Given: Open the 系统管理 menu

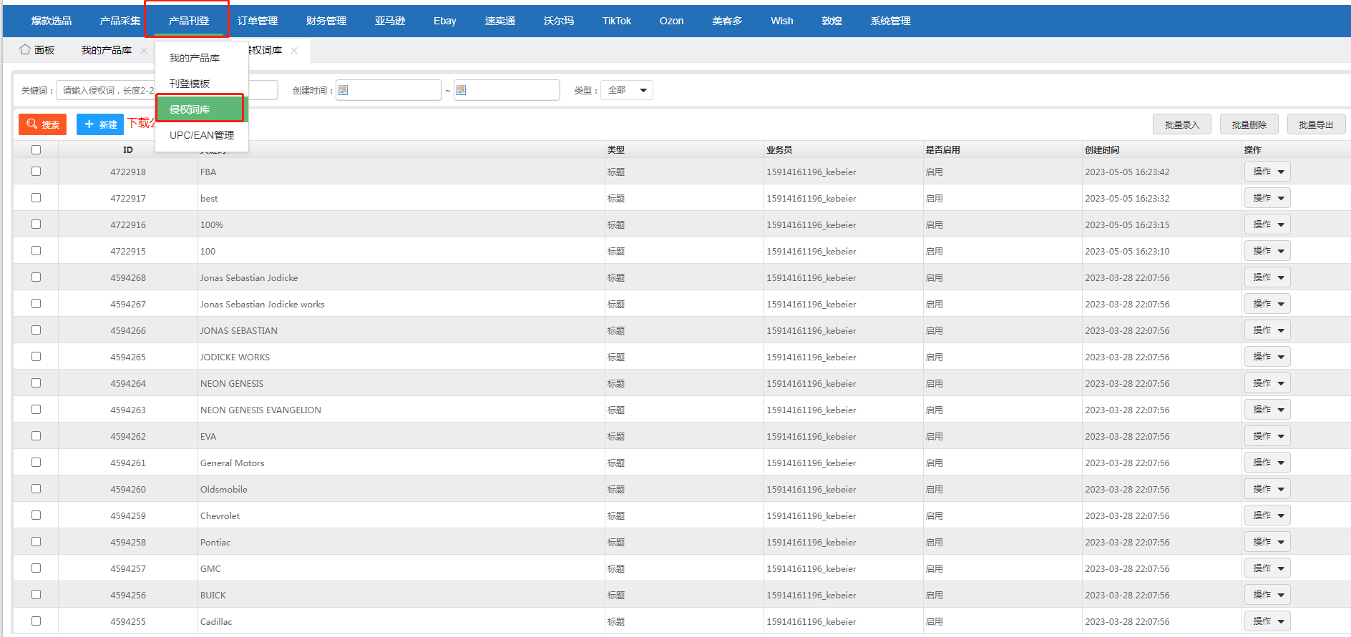Looking at the screenshot, I should [891, 21].
